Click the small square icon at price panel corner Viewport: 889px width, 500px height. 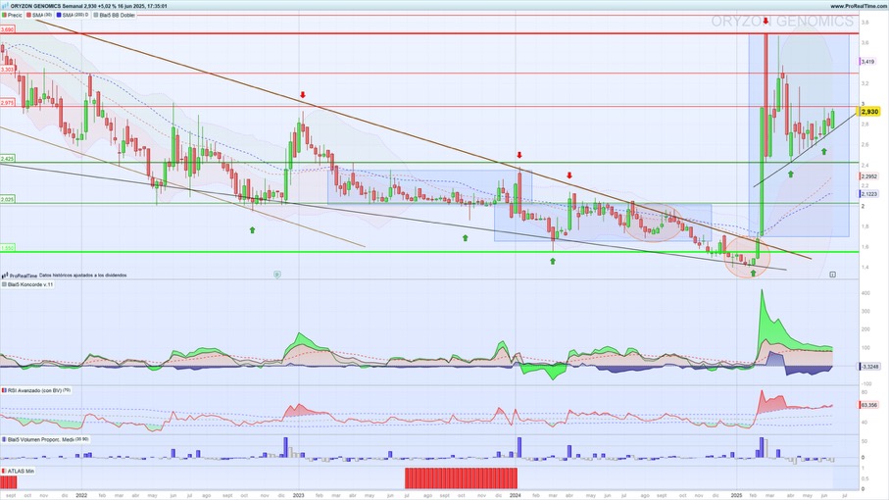click(x=832, y=275)
